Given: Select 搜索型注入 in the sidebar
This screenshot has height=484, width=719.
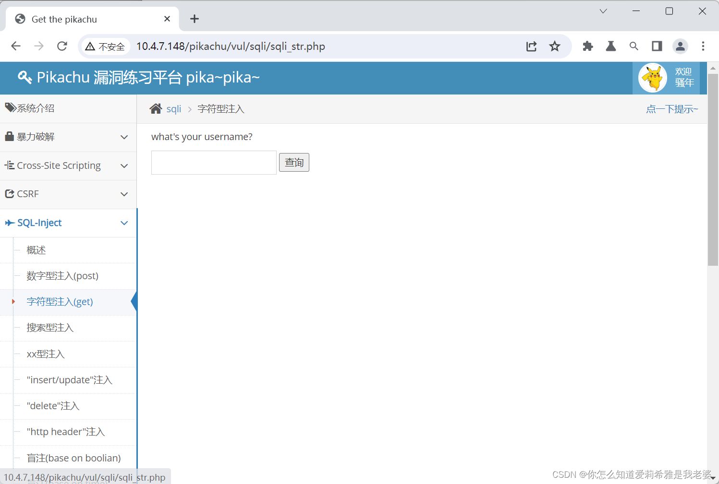Looking at the screenshot, I should coord(49,328).
